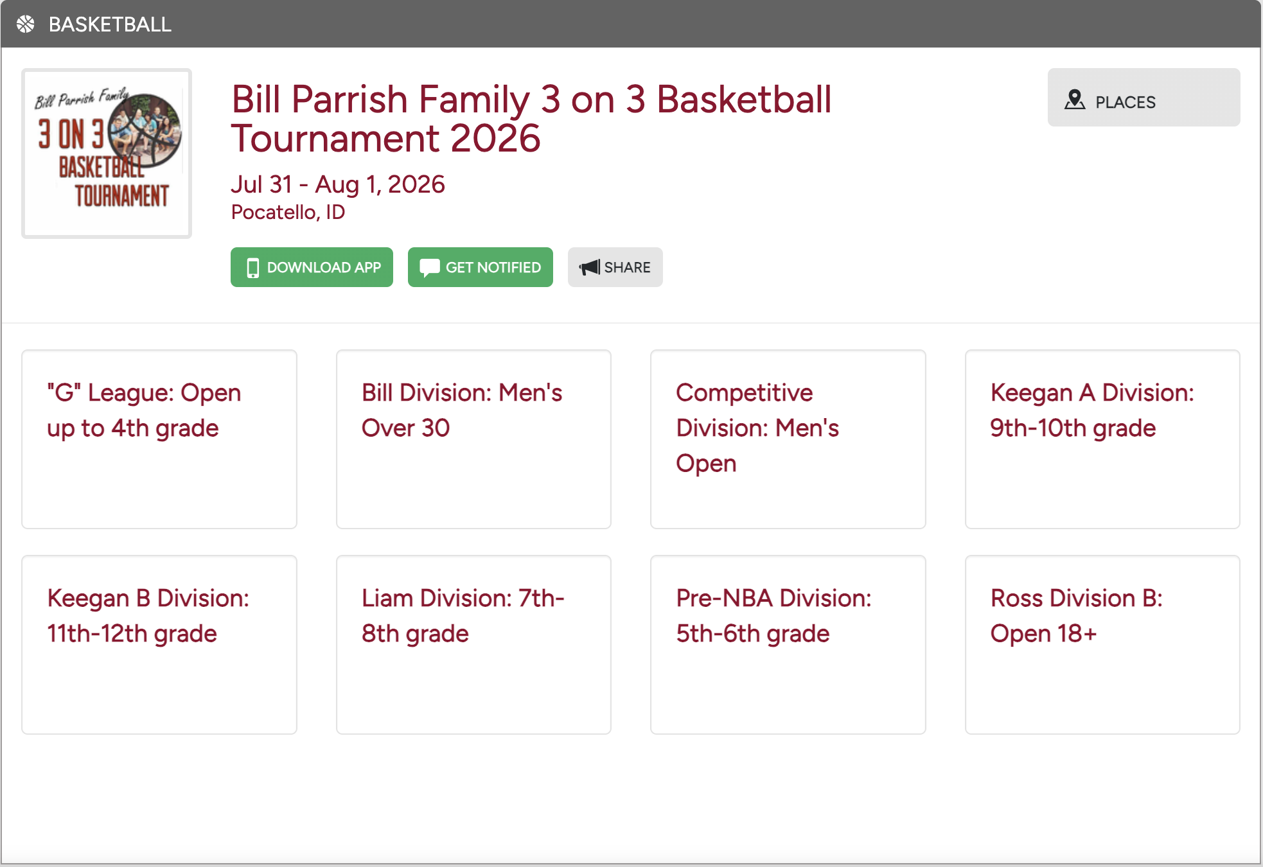Click the SHARE button
The height and width of the screenshot is (867, 1263).
tap(615, 267)
